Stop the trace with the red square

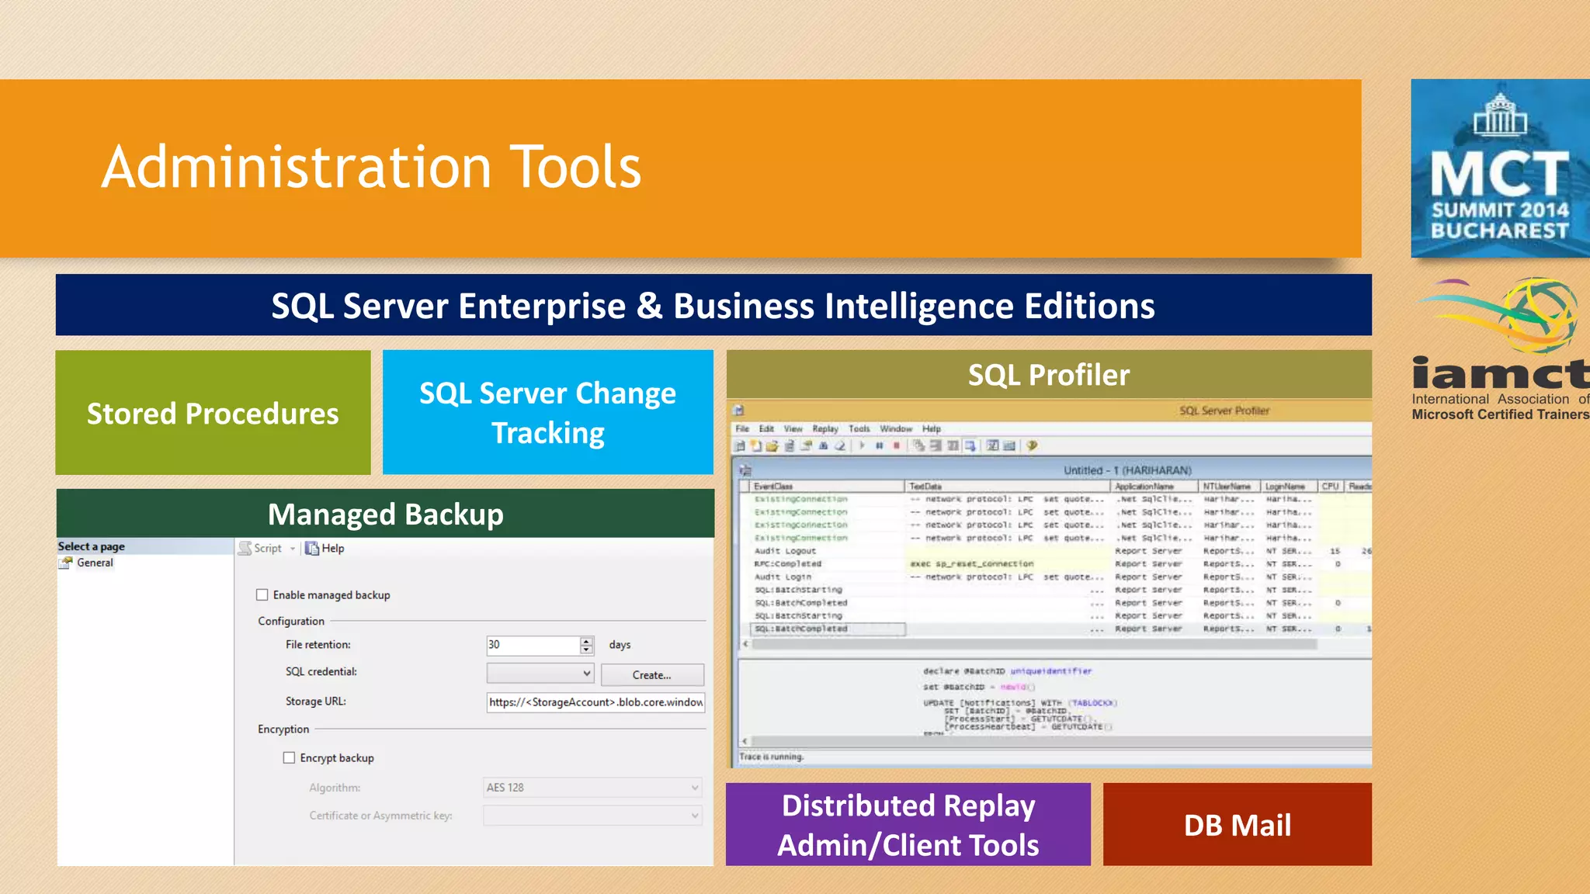897,445
